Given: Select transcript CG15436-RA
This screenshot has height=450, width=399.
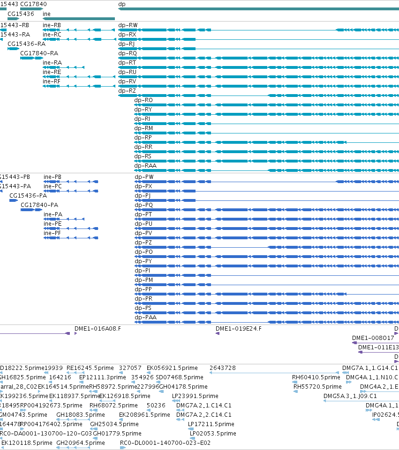Looking at the screenshot, I should [26, 44].
